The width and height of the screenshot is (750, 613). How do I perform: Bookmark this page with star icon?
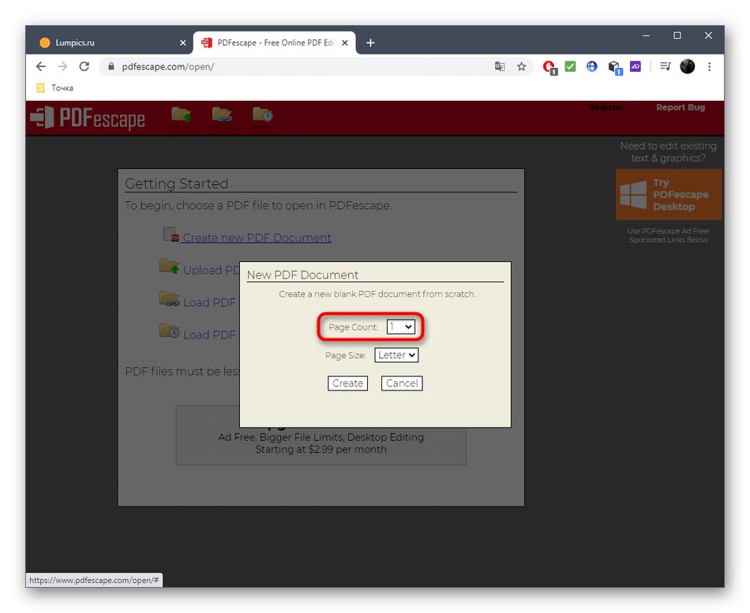[x=521, y=66]
